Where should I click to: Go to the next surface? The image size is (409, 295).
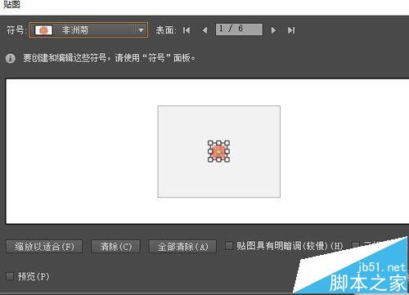pyautogui.click(x=273, y=30)
